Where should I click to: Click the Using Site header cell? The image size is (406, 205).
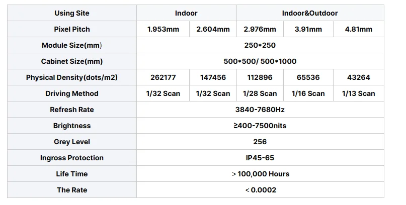(x=72, y=13)
